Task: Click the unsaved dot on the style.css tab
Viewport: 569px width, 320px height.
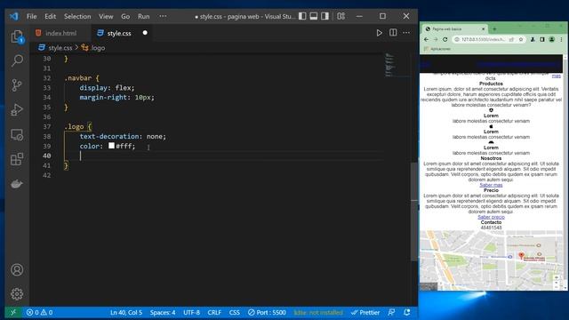Action: [145, 33]
